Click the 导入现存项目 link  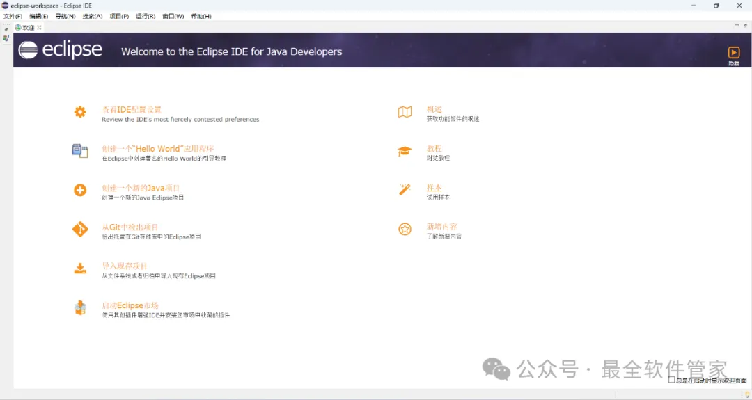125,266
